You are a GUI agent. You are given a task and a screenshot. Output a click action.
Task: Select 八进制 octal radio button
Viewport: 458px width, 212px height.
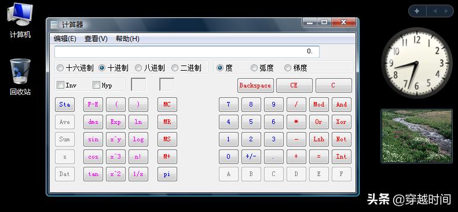(138, 68)
